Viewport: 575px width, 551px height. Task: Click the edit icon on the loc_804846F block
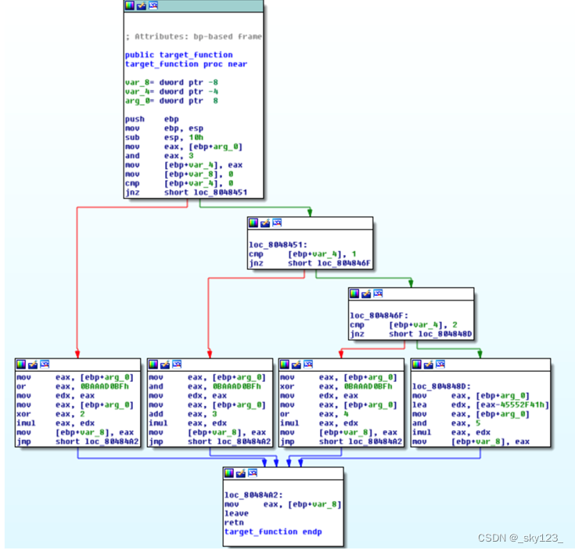pyautogui.click(x=366, y=294)
